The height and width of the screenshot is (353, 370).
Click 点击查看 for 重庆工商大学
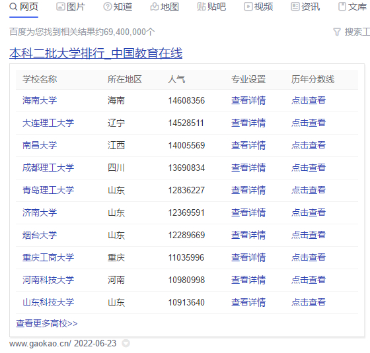[x=309, y=257]
